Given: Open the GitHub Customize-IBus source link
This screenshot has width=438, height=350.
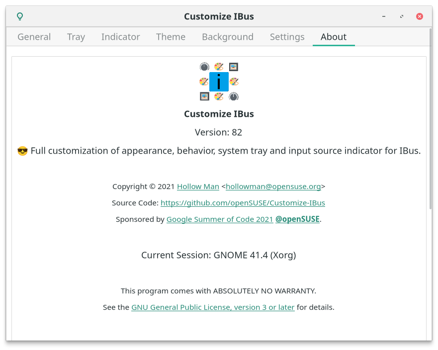Looking at the screenshot, I should point(243,203).
